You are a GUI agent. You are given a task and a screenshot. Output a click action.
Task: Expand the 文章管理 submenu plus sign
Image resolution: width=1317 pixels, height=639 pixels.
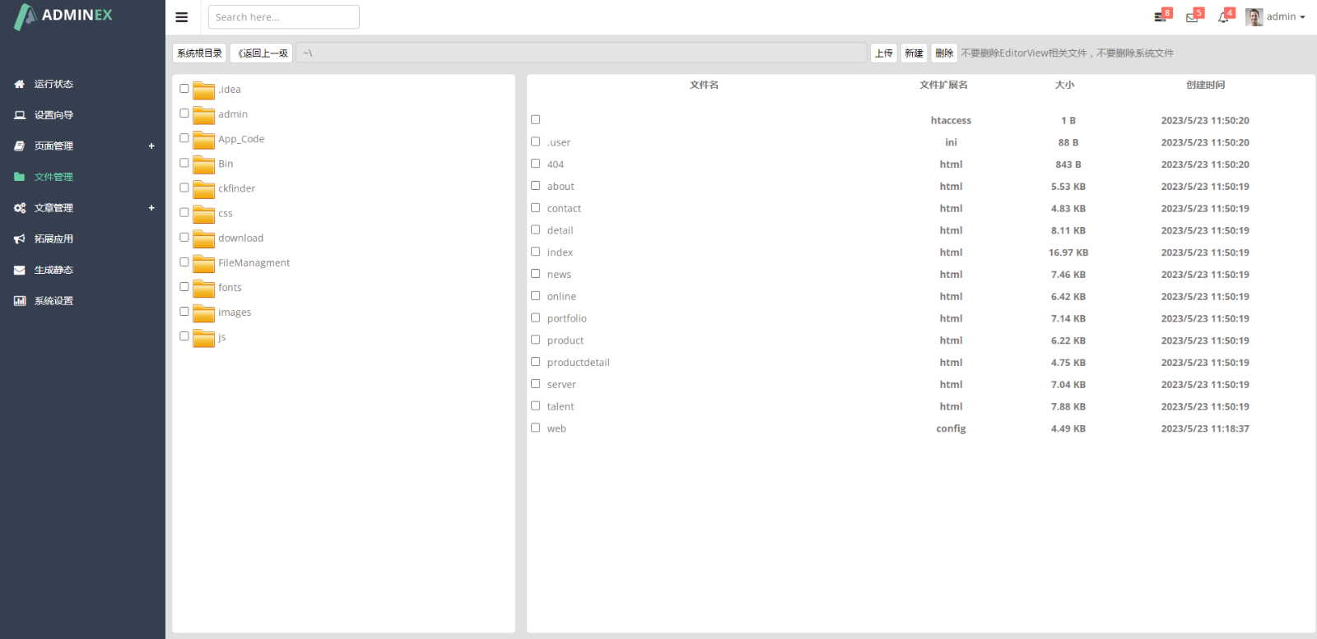pos(151,208)
